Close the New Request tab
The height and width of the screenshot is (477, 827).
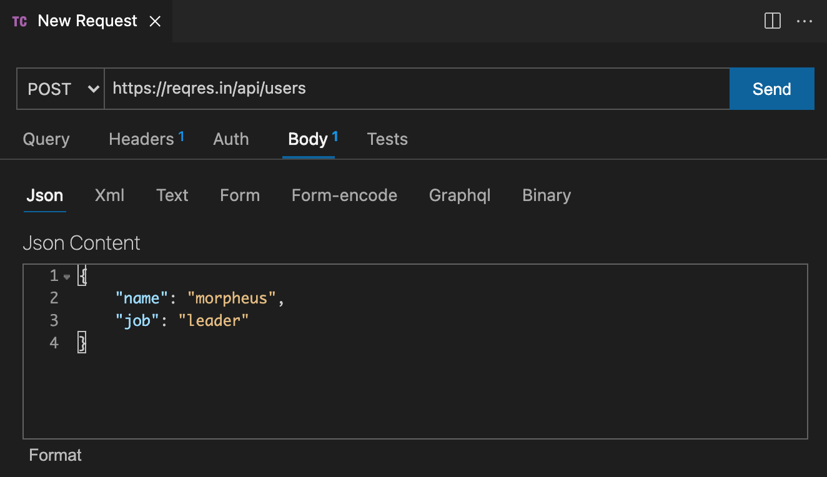[156, 21]
